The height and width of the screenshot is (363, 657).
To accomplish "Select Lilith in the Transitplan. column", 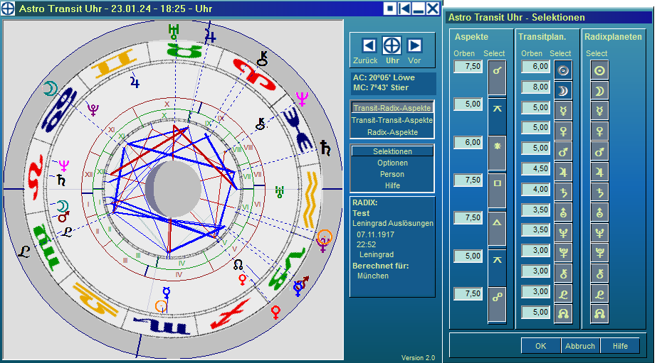I will tap(563, 294).
